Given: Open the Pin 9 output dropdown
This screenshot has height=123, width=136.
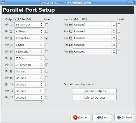Looking at the screenshot, I should tap(29, 78).
